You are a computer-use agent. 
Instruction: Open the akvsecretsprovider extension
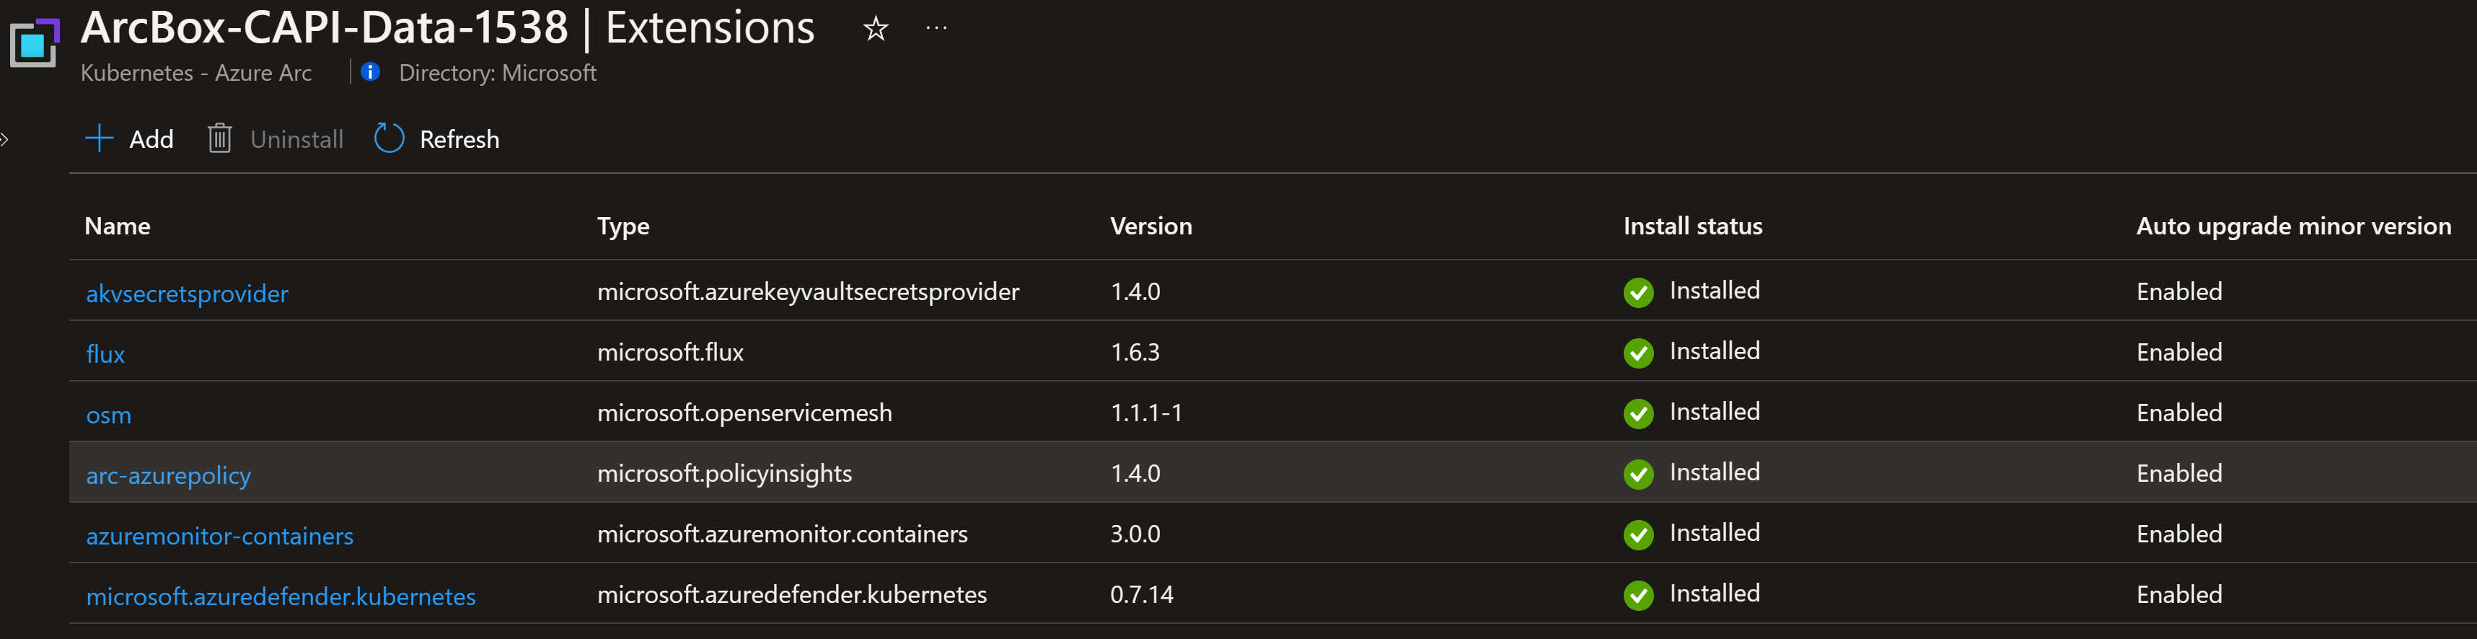pyautogui.click(x=188, y=293)
